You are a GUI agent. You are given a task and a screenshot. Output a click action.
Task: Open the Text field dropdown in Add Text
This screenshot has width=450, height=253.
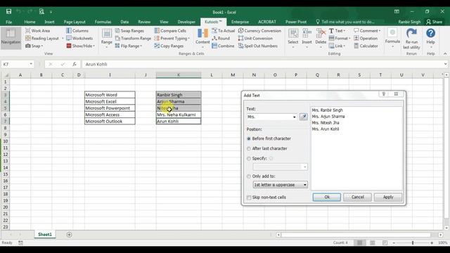(294, 117)
